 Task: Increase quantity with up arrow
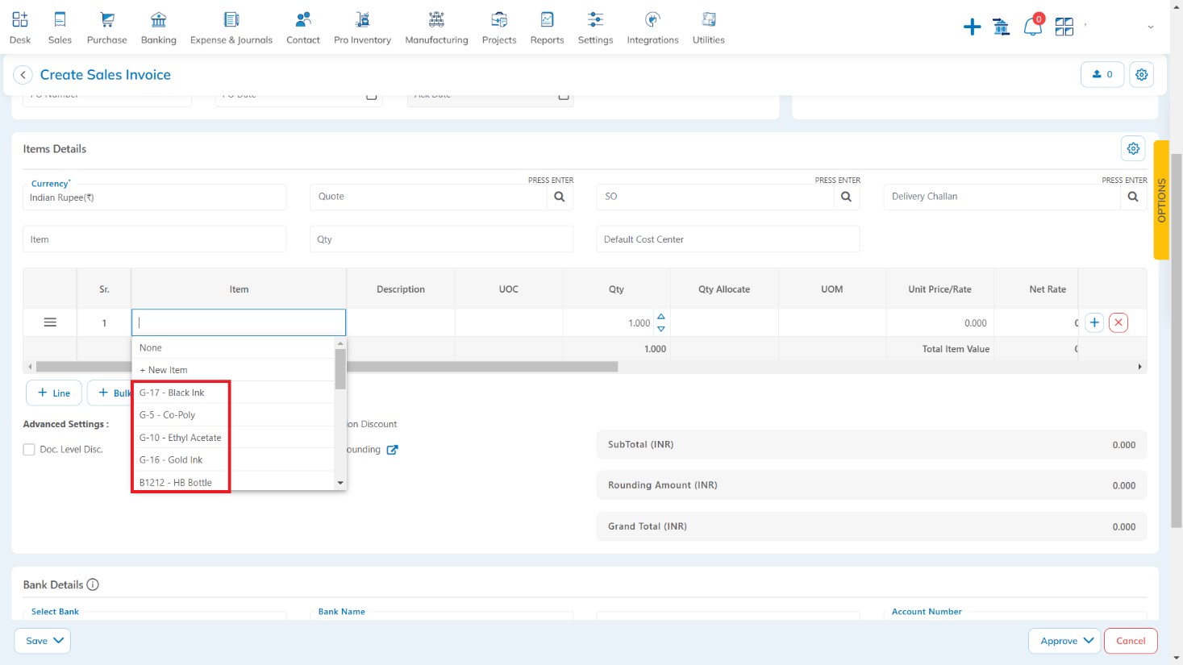coord(661,317)
